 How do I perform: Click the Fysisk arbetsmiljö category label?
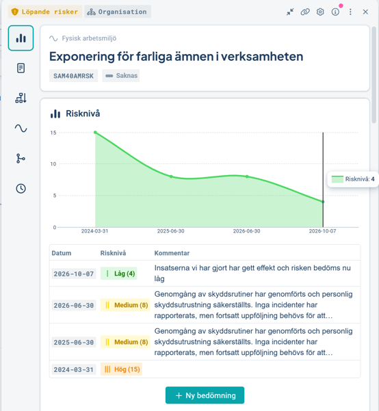(89, 38)
